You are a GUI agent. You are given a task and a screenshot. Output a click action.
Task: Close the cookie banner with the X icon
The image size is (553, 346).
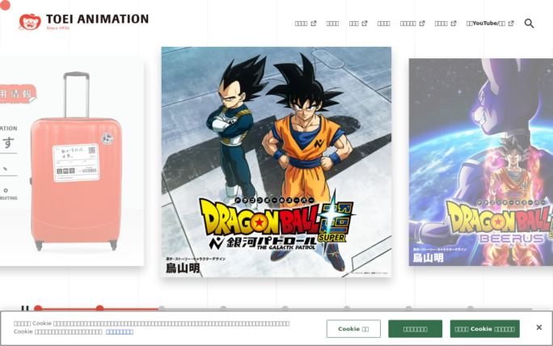pos(539,327)
